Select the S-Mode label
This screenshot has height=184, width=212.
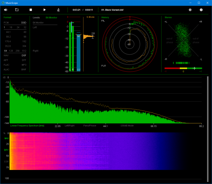(x=90, y=17)
